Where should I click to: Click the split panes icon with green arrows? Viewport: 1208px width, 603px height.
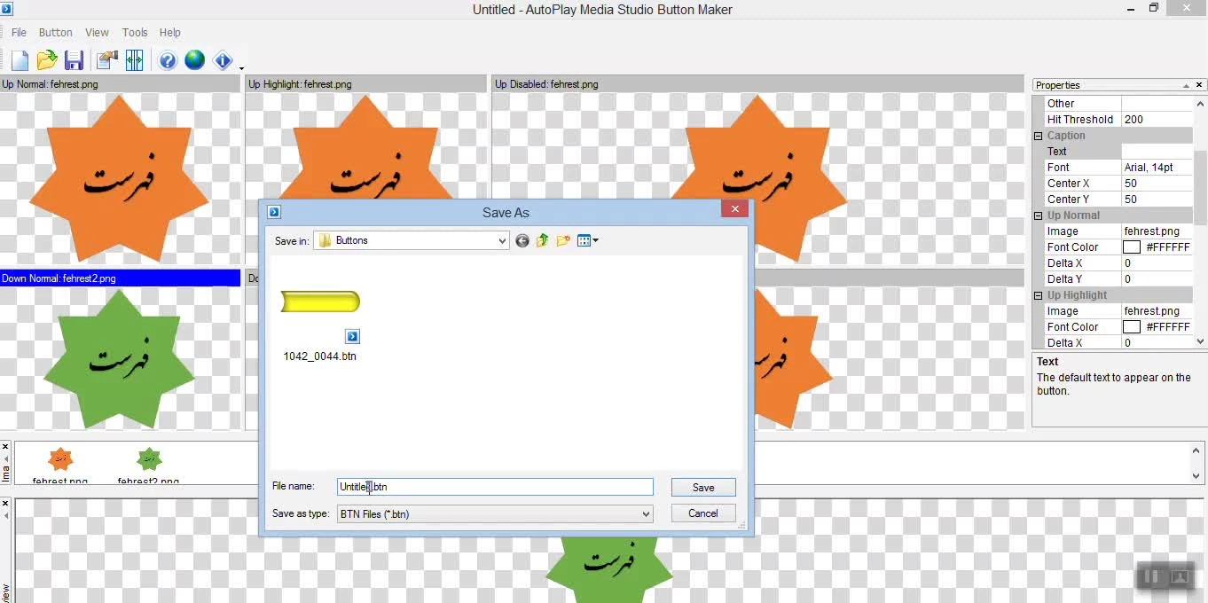point(134,60)
